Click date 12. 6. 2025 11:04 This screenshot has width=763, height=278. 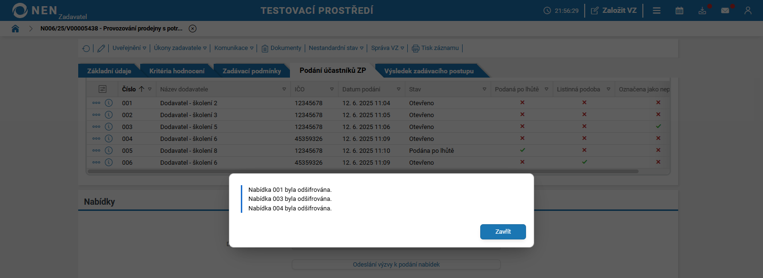click(366, 103)
